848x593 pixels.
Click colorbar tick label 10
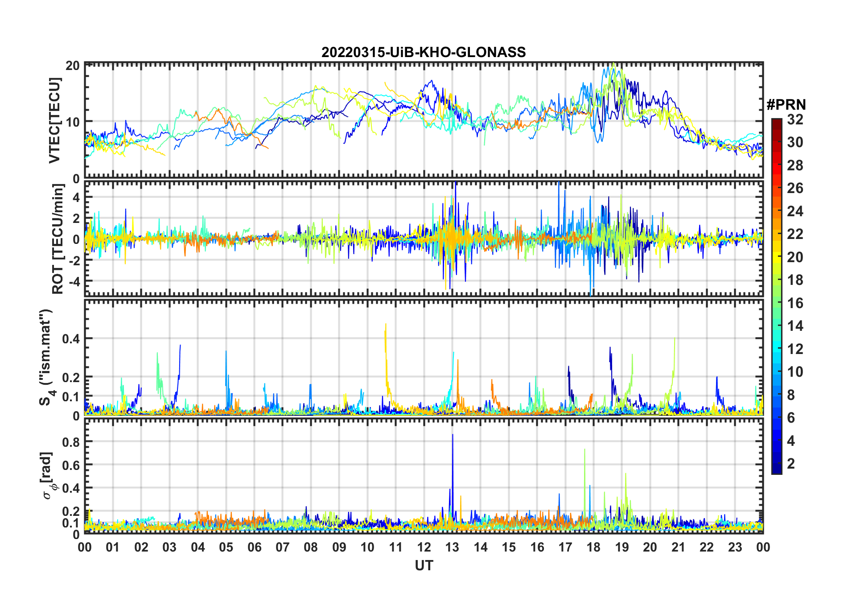tap(795, 372)
